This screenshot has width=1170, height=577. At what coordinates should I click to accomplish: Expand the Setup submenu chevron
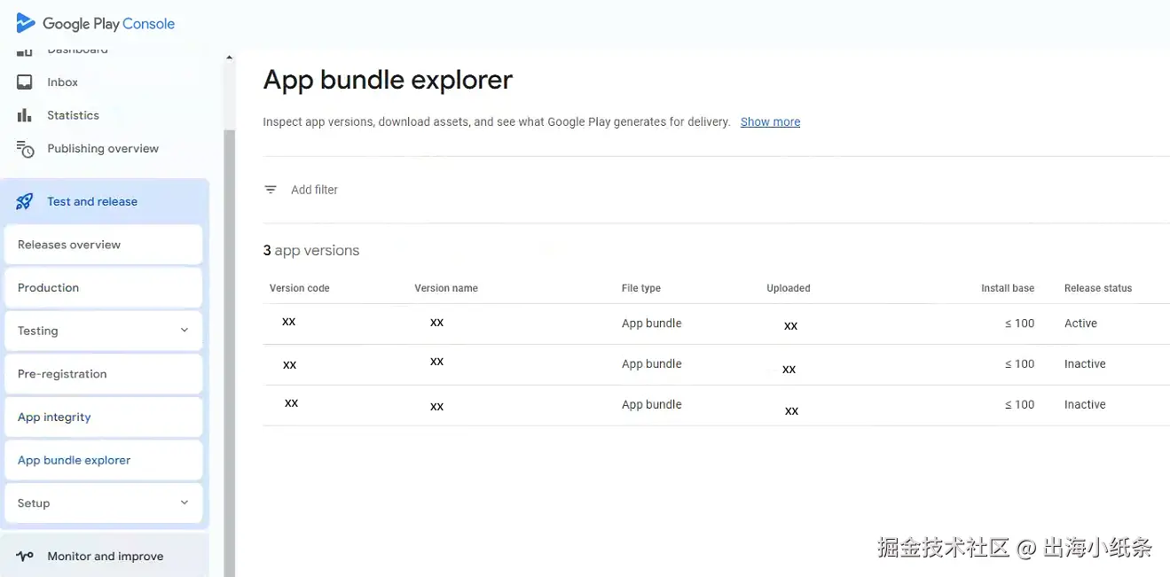point(185,503)
